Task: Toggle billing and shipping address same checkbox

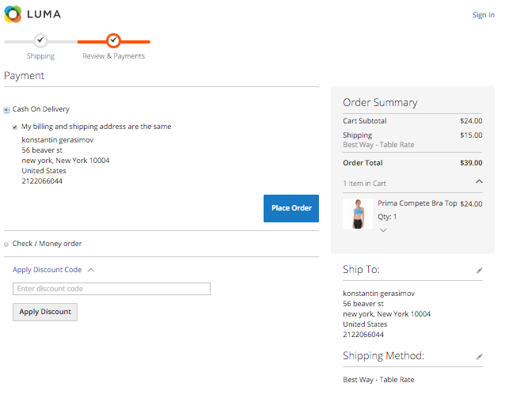Action: click(x=15, y=127)
